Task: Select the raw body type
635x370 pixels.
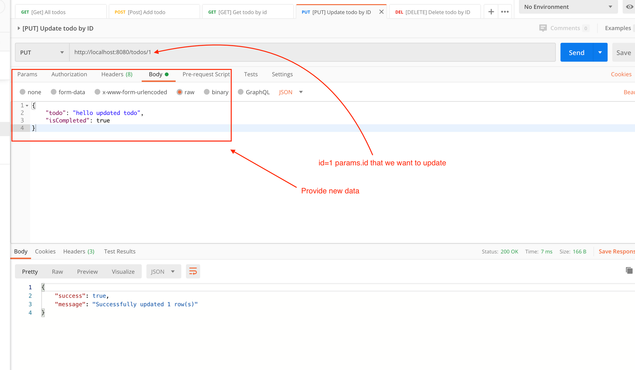Action: [180, 92]
